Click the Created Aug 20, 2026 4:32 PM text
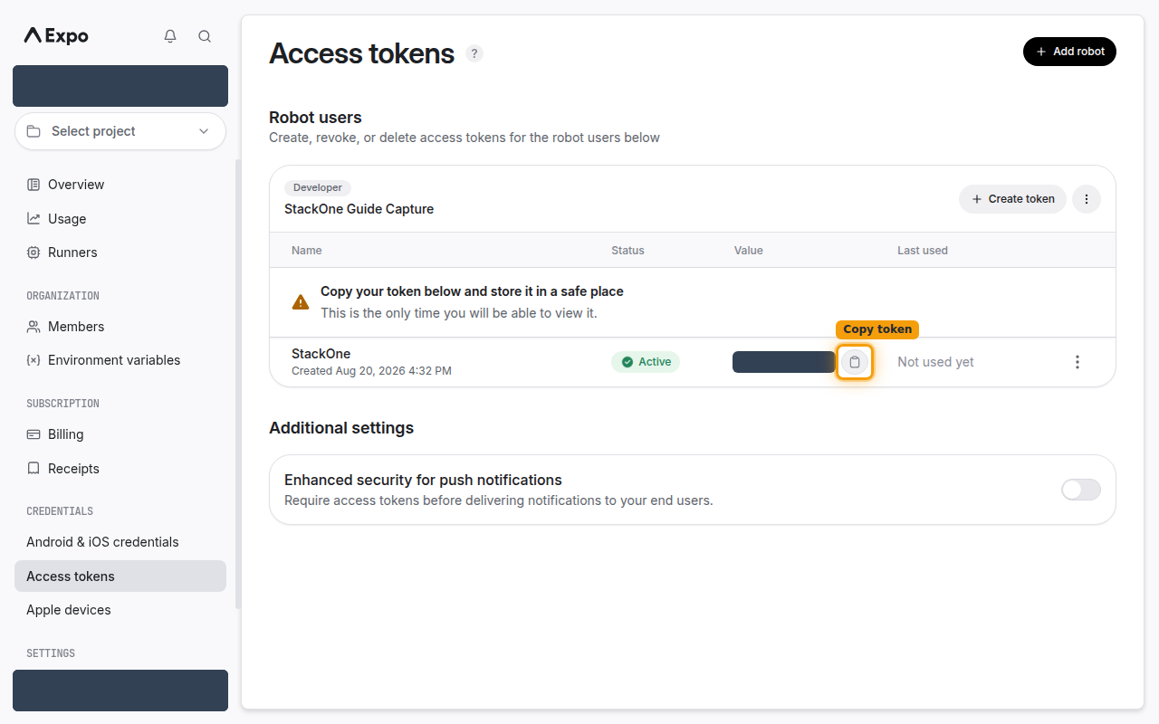 (371, 371)
